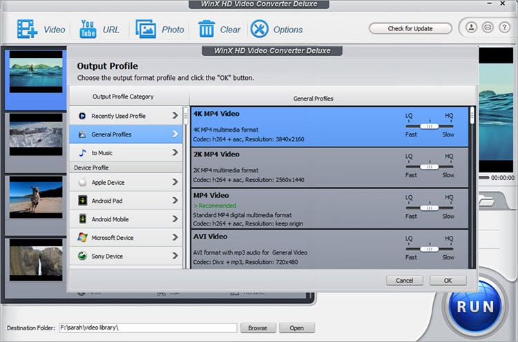
Task: Select the recommended MP4 Video profile
Action: click(x=329, y=209)
